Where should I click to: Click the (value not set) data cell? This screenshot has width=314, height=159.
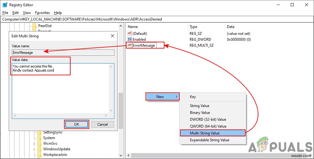[238, 34]
